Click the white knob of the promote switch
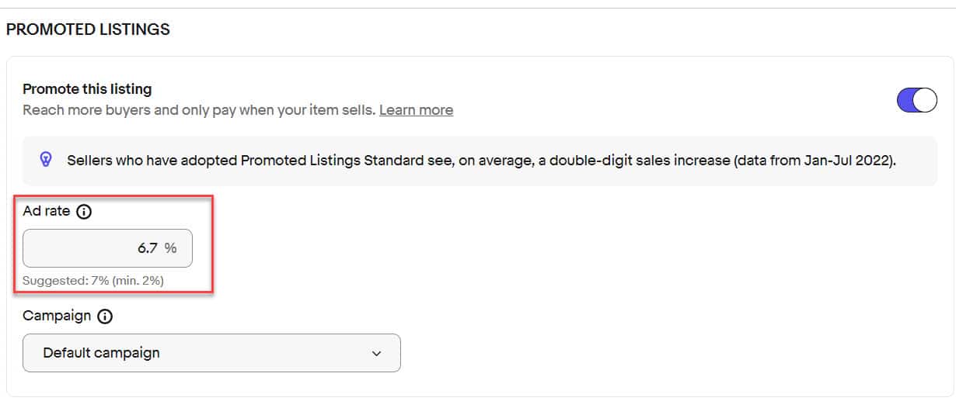956x415 pixels. pos(925,100)
